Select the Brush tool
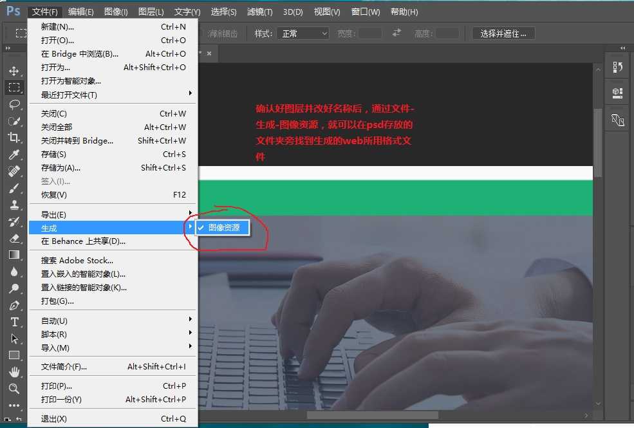The height and width of the screenshot is (428, 634). coord(14,188)
